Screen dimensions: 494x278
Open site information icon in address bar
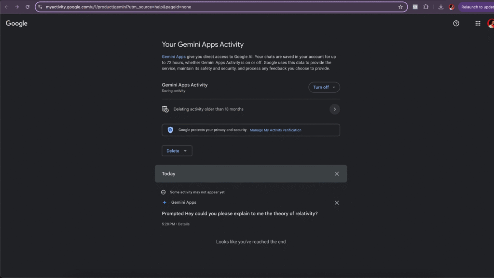(x=40, y=7)
